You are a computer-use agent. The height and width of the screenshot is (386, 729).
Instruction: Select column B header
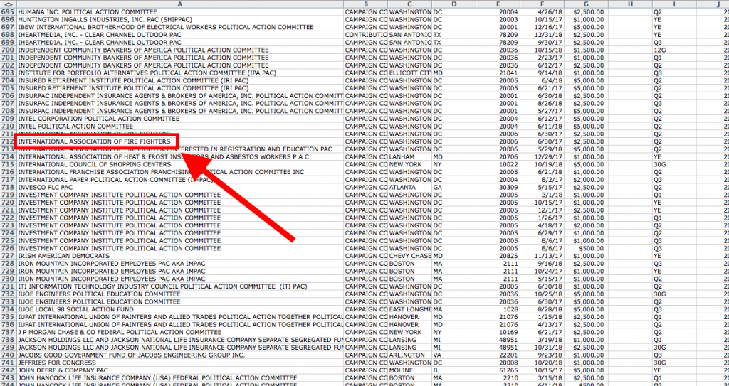[366, 4]
